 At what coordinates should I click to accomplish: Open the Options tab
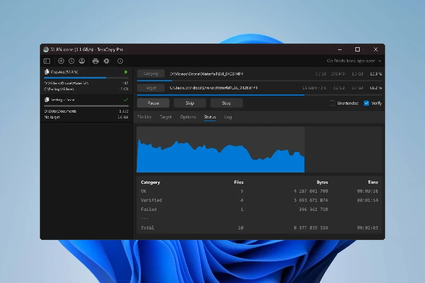coord(188,117)
